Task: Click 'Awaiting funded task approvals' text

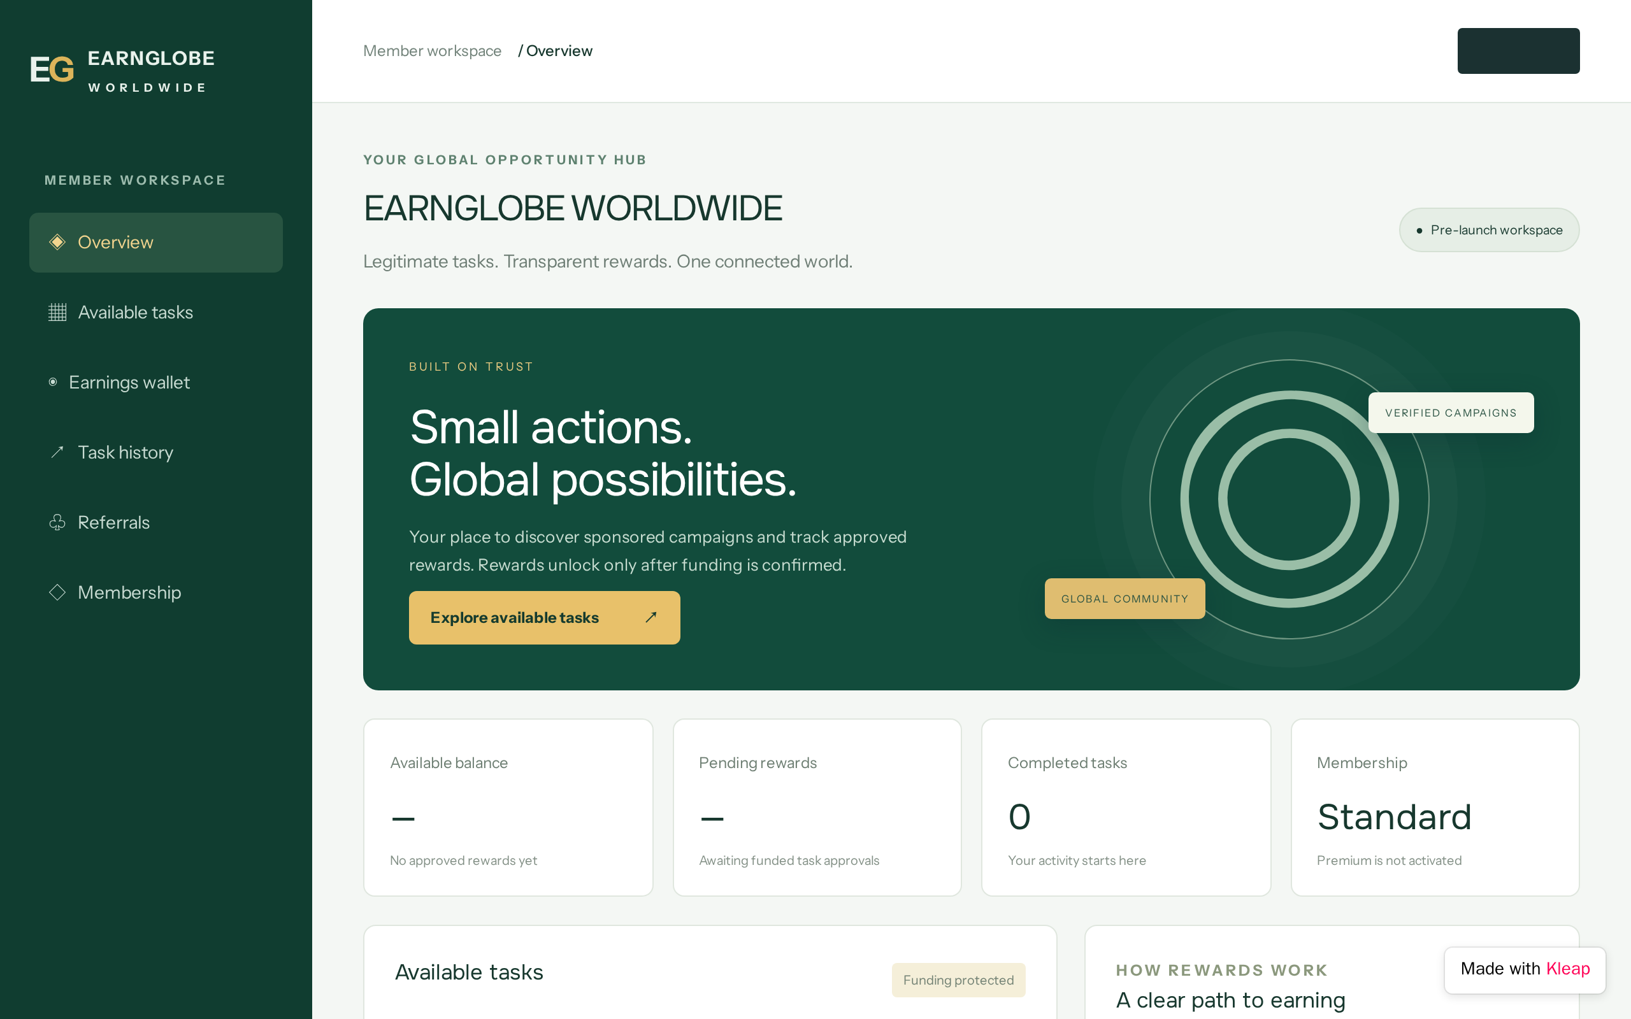Action: 789,860
